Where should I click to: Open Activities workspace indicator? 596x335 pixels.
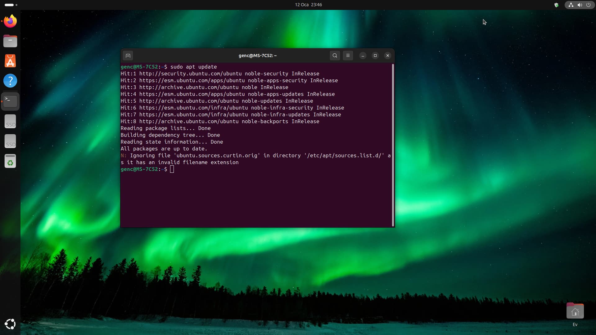click(11, 5)
